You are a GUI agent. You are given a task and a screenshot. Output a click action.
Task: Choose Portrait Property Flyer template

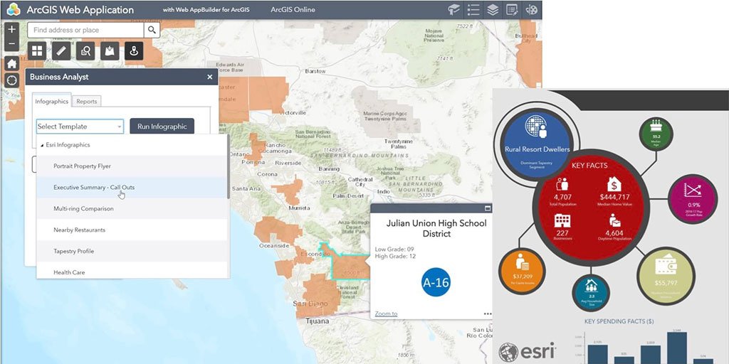click(132, 166)
